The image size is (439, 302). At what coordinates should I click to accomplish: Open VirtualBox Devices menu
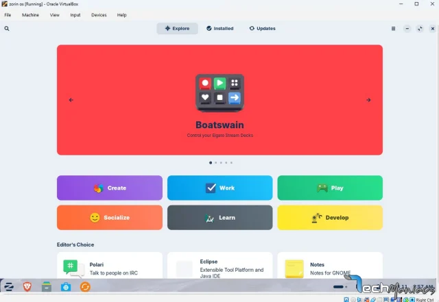point(99,15)
